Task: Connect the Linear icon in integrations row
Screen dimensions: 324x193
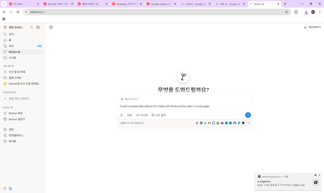Action: pyautogui.click(x=243, y=123)
